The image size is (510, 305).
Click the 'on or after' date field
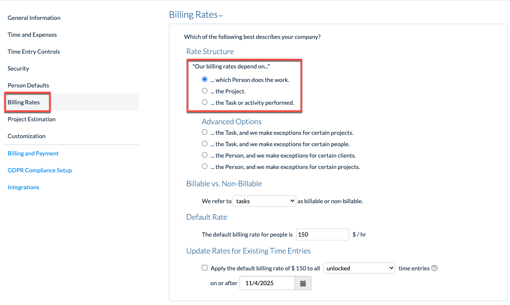[x=267, y=283]
